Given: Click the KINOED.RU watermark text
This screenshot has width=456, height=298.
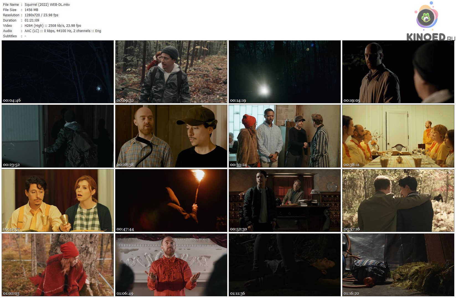Looking at the screenshot, I should click(x=430, y=37).
